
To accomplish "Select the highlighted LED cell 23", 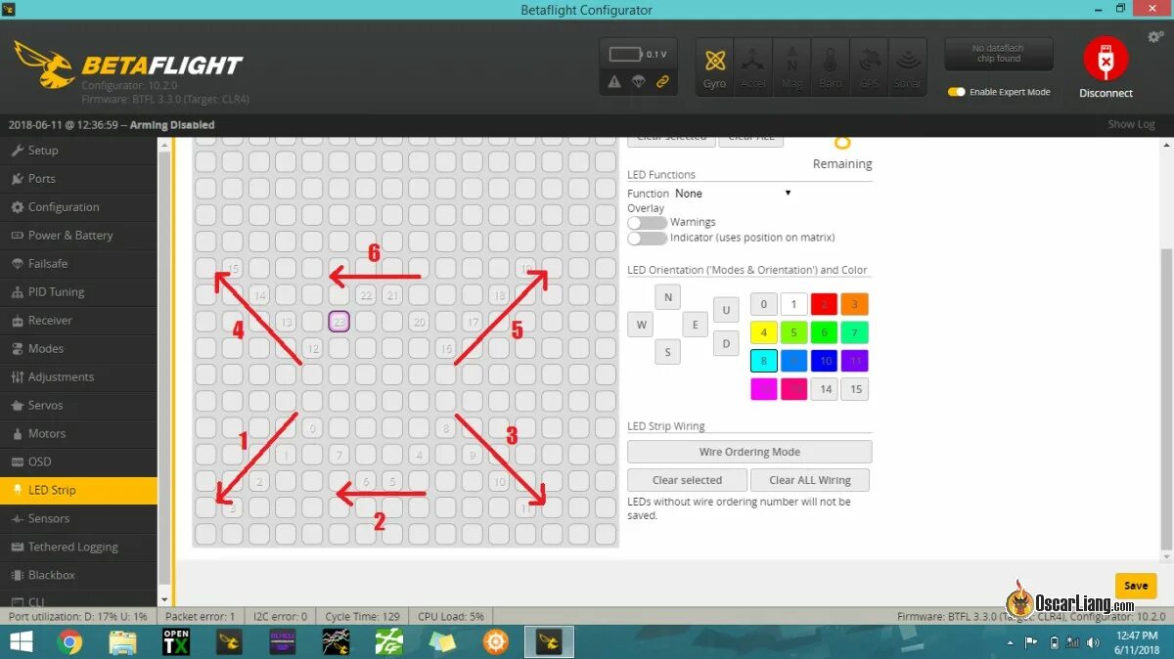I will pyautogui.click(x=339, y=322).
